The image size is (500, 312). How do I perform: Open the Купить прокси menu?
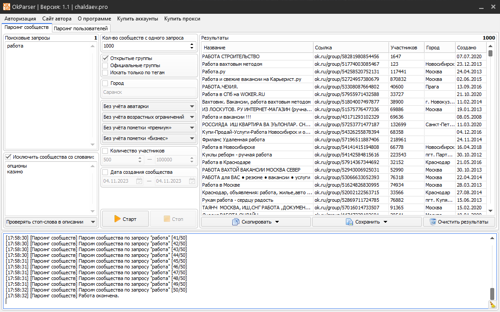pos(182,19)
